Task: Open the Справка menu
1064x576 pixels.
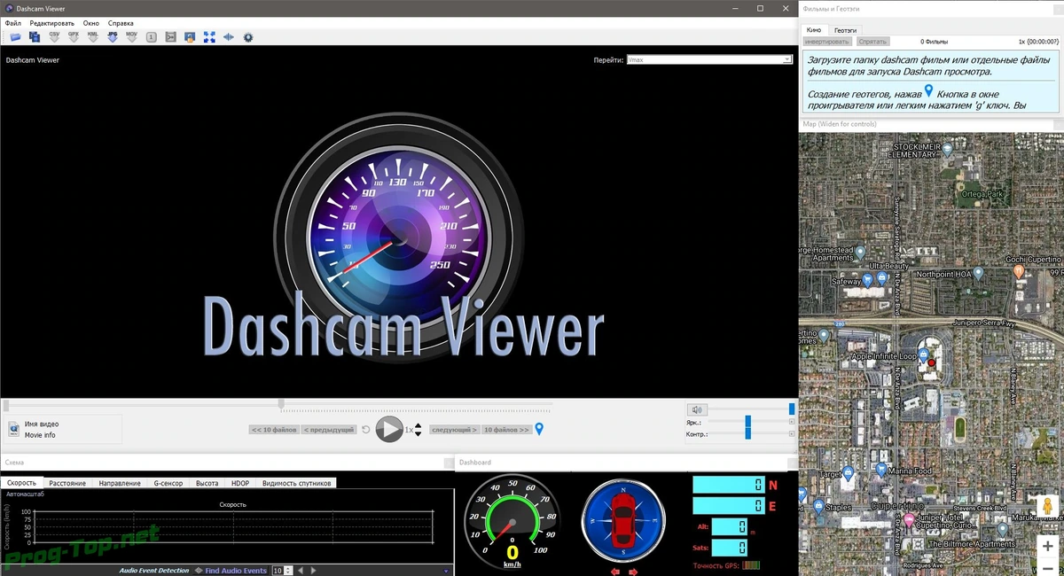Action: click(121, 22)
